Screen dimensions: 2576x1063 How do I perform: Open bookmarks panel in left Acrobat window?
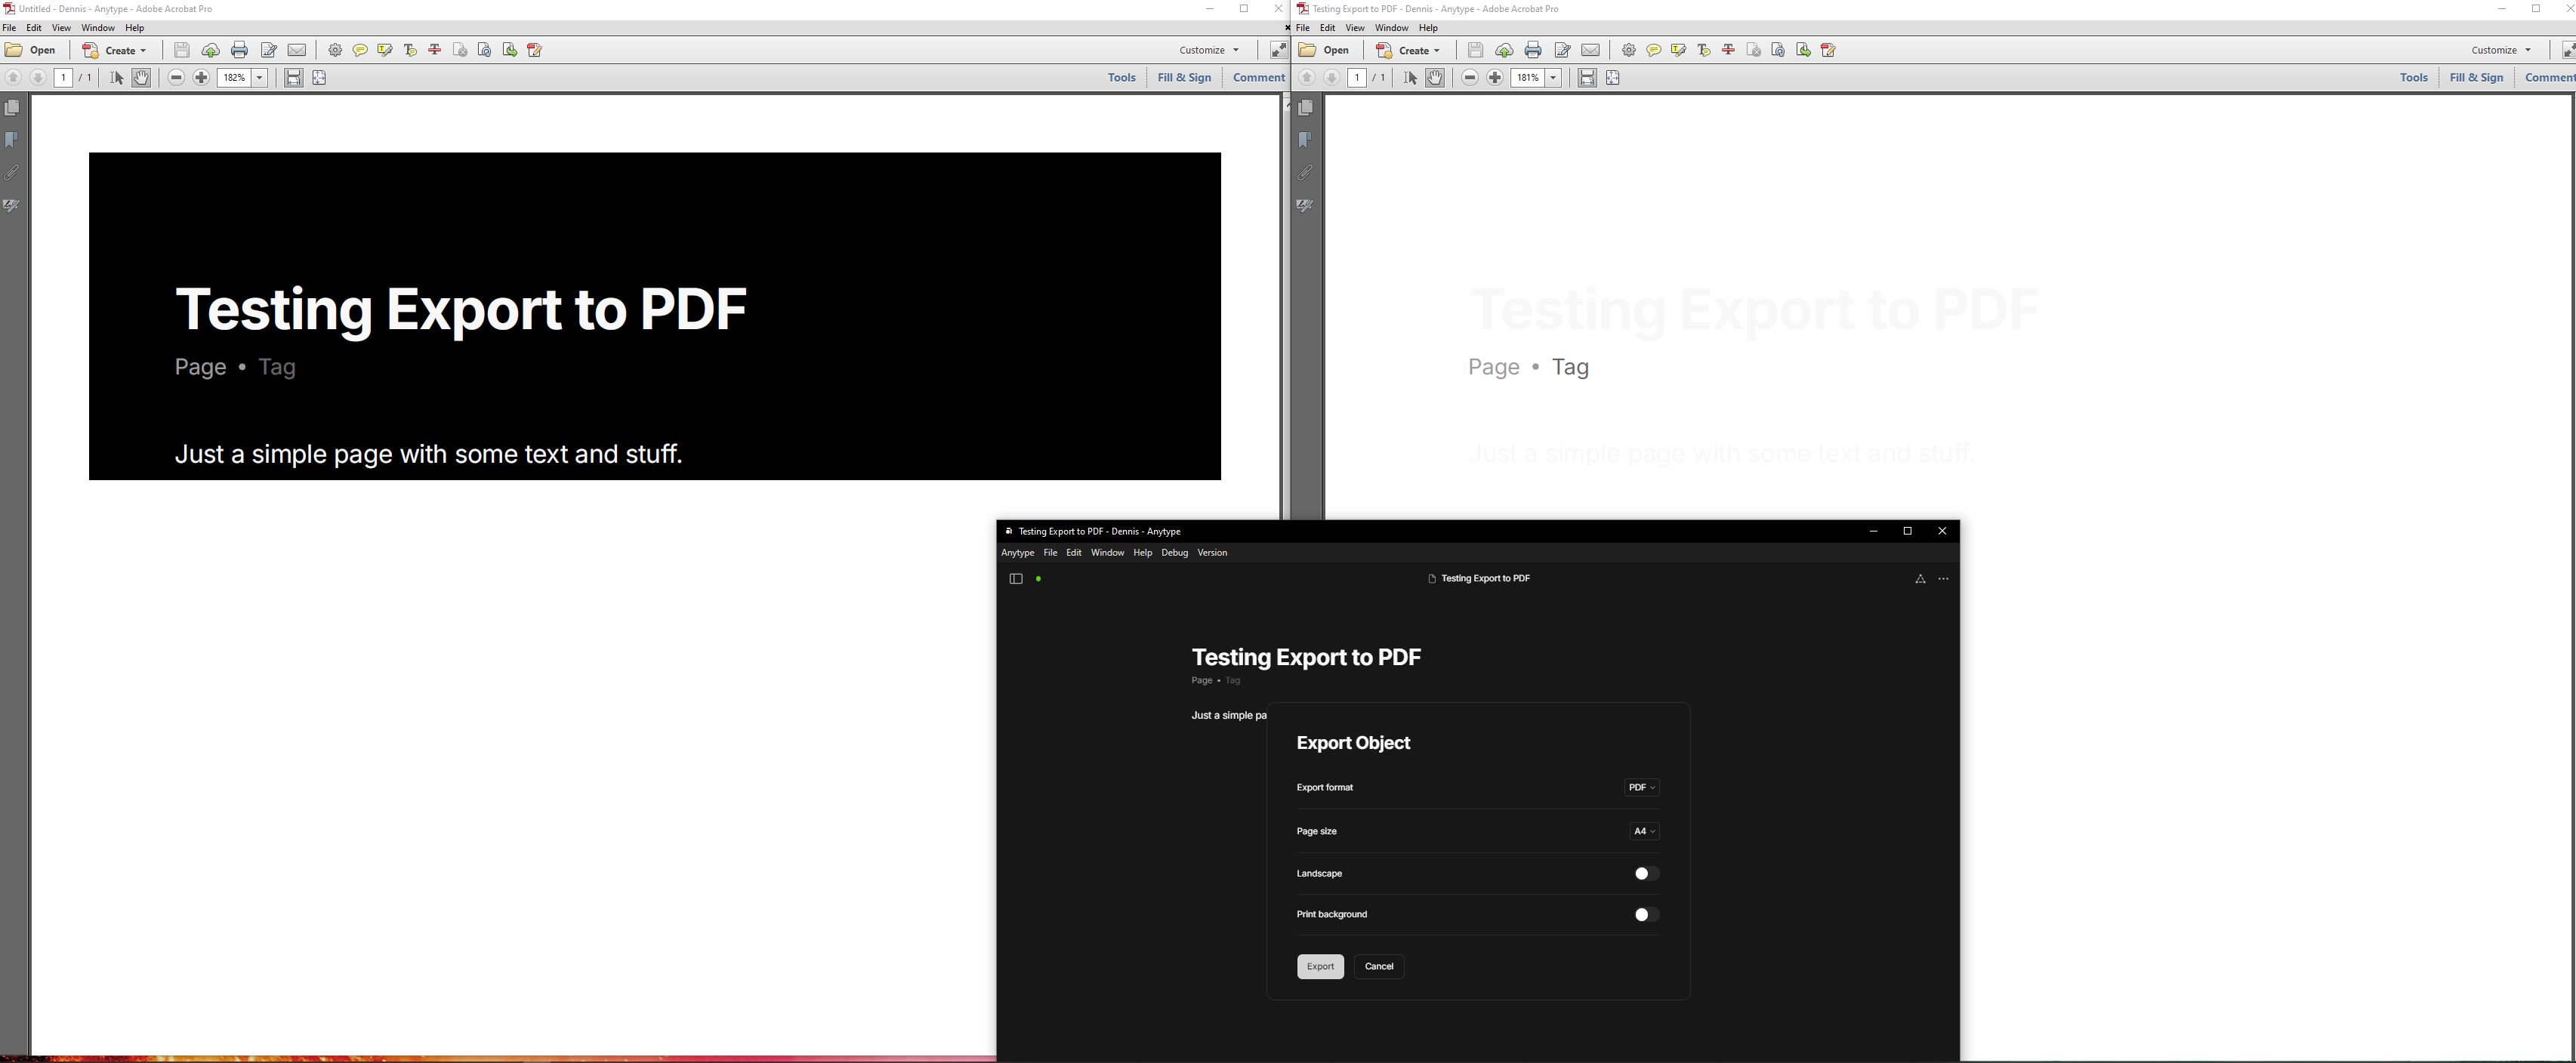coord(12,140)
